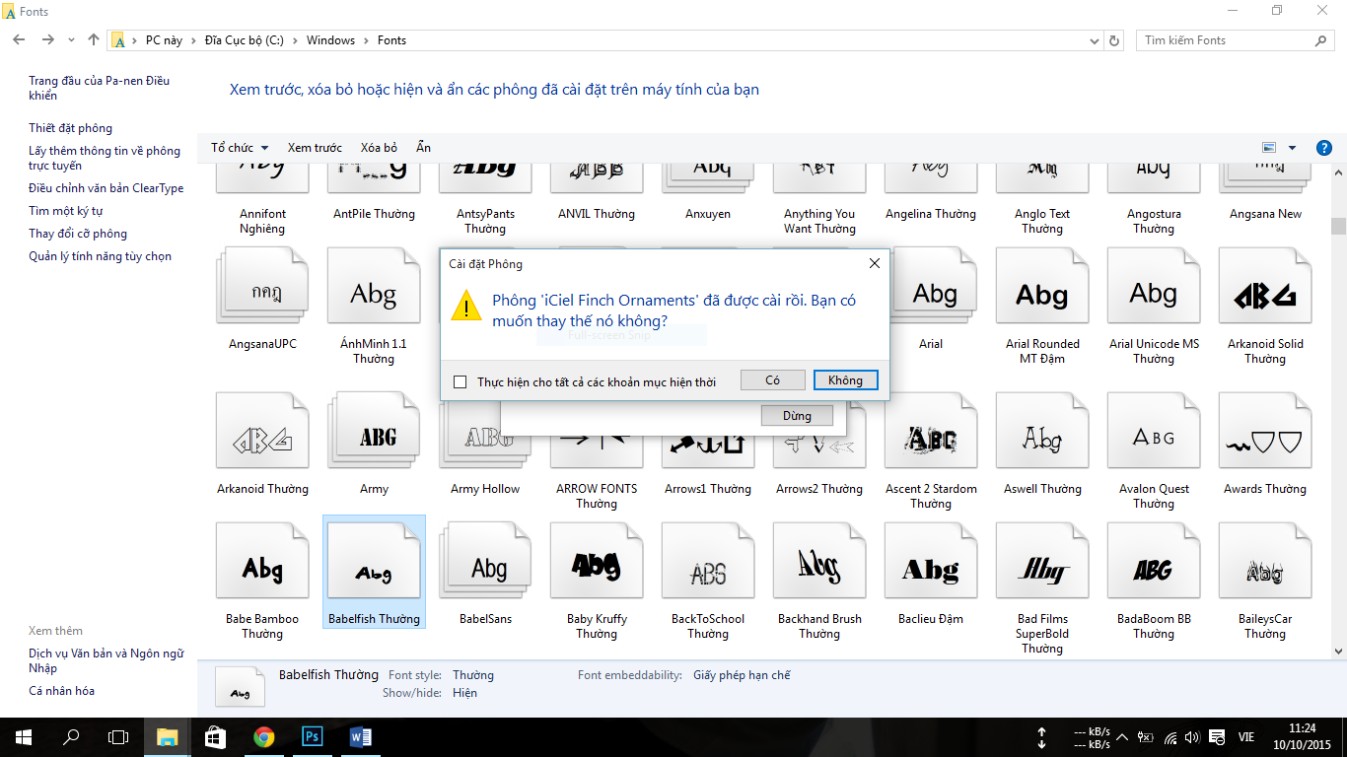Open Photoshop from the taskbar
Image resolution: width=1347 pixels, height=757 pixels.
[312, 737]
